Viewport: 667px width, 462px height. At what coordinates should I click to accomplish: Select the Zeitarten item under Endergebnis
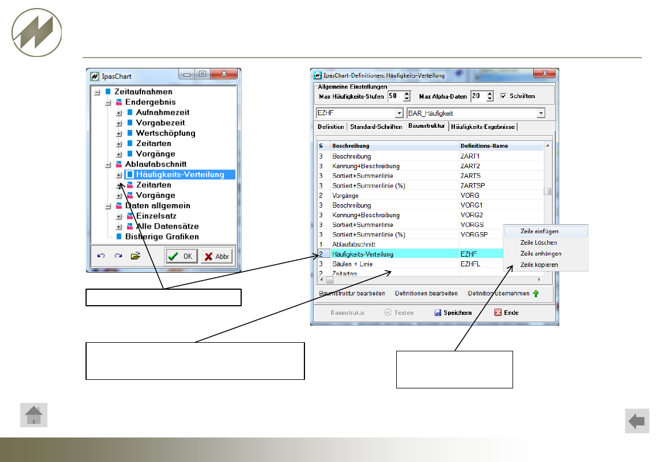(153, 143)
